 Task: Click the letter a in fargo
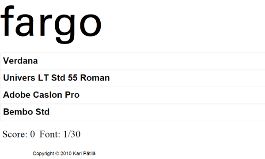pos(26,25)
